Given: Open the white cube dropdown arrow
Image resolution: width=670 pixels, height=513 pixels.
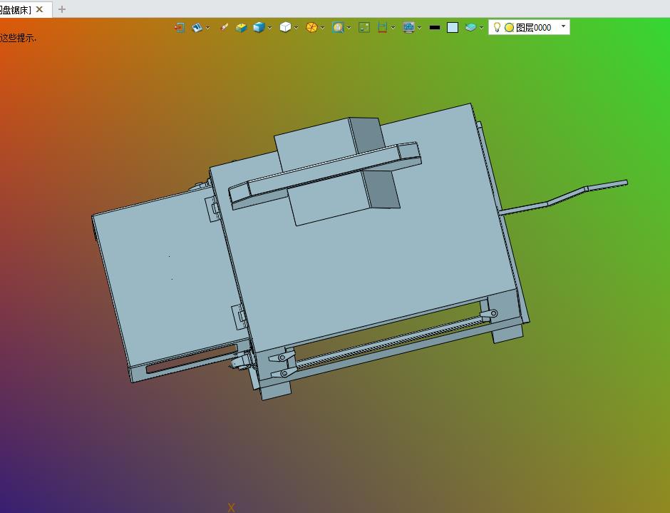Looking at the screenshot, I should coord(296,28).
